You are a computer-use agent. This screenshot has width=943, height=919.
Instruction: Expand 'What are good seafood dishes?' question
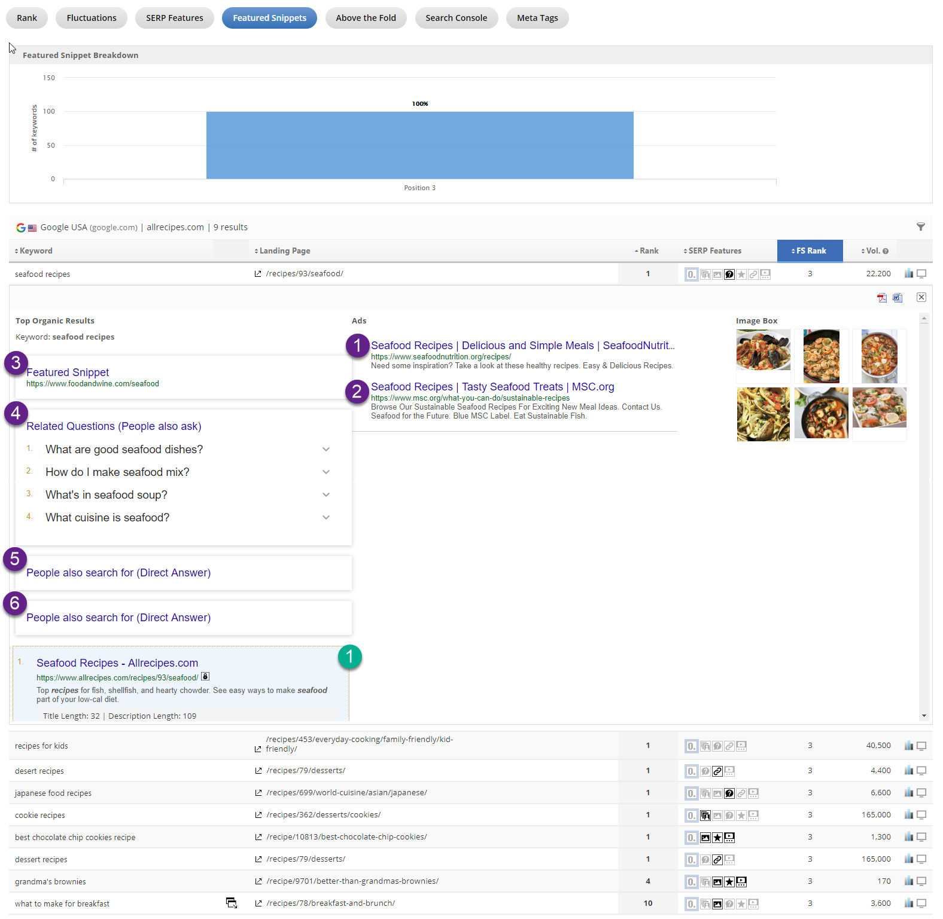click(x=326, y=449)
